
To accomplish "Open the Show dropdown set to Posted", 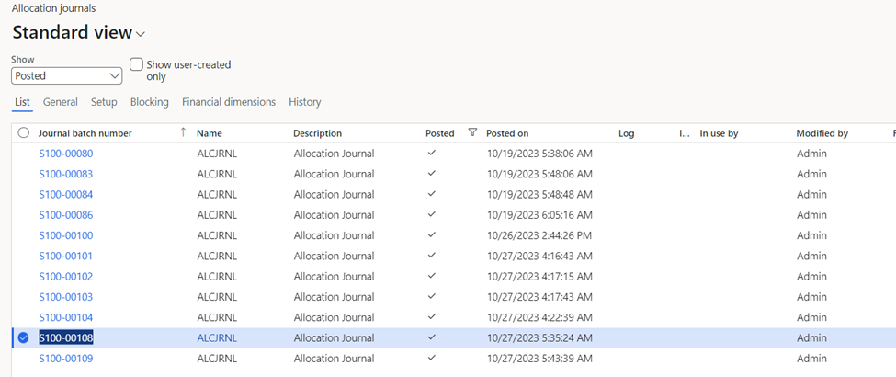I will (67, 75).
